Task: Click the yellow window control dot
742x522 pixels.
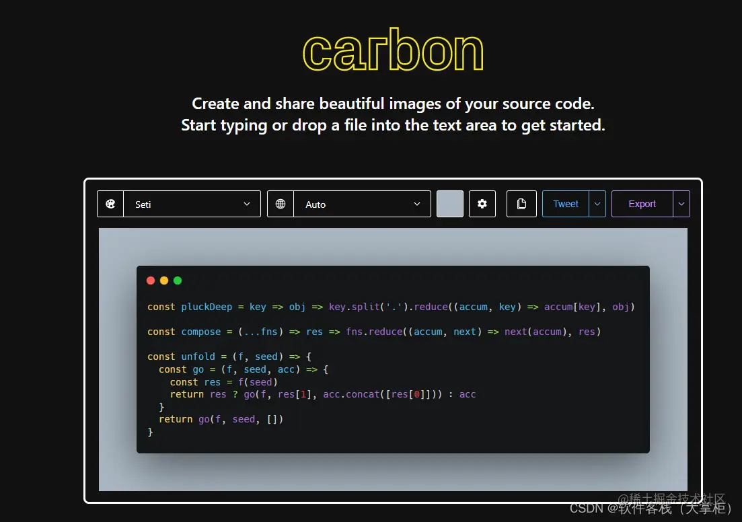Action: click(x=164, y=281)
